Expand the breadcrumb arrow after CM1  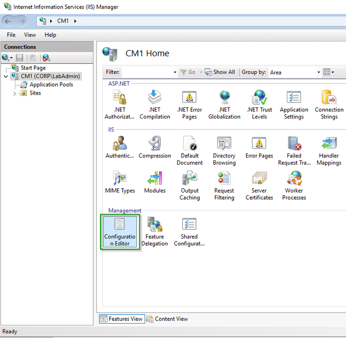tap(75, 21)
